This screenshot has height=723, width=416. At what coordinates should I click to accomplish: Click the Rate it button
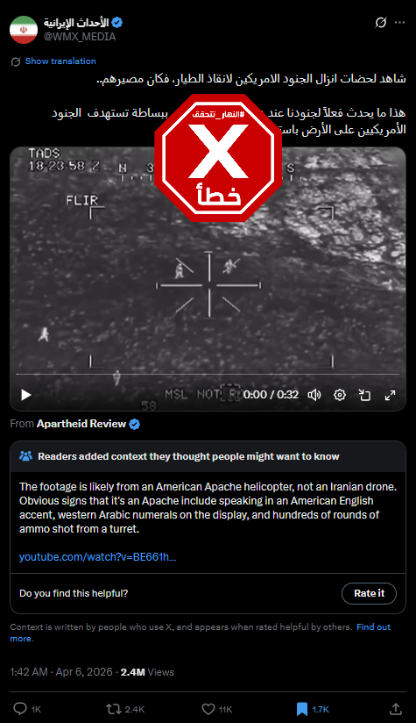point(369,593)
